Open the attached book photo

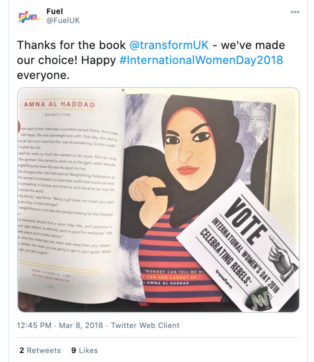point(158,199)
